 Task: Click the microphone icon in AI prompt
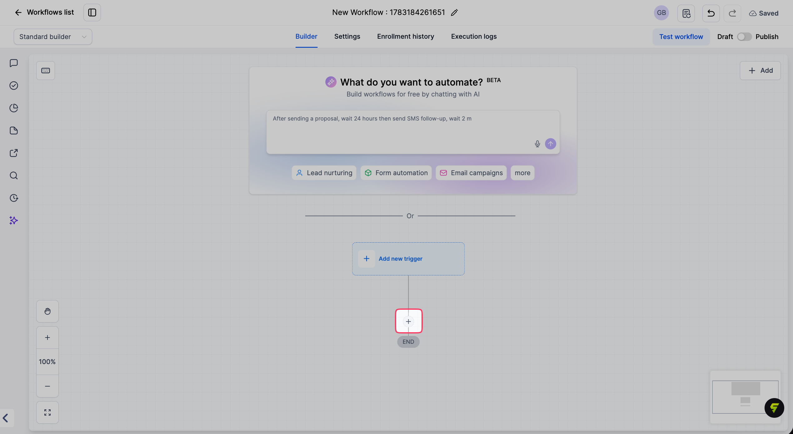pos(537,144)
